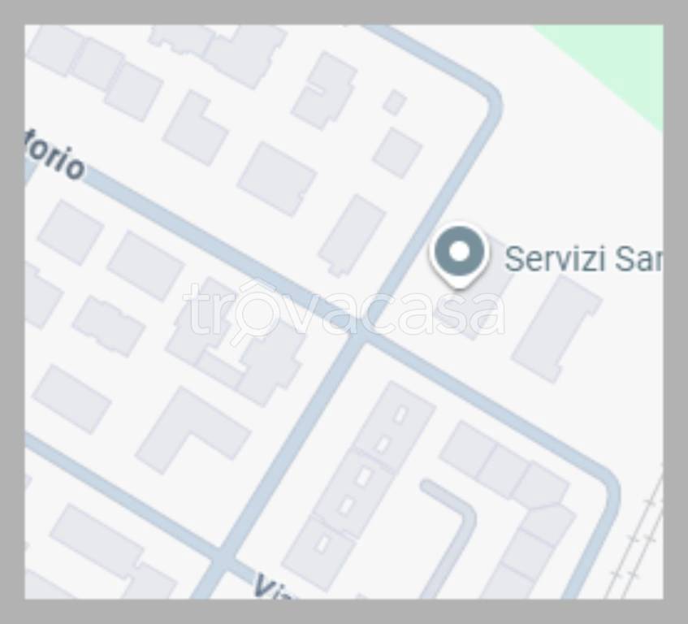
Task: Click the railway tracks on the map
Action: [x=636, y=538]
